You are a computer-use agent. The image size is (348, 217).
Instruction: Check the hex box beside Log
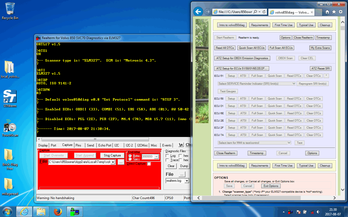coord(180,156)
